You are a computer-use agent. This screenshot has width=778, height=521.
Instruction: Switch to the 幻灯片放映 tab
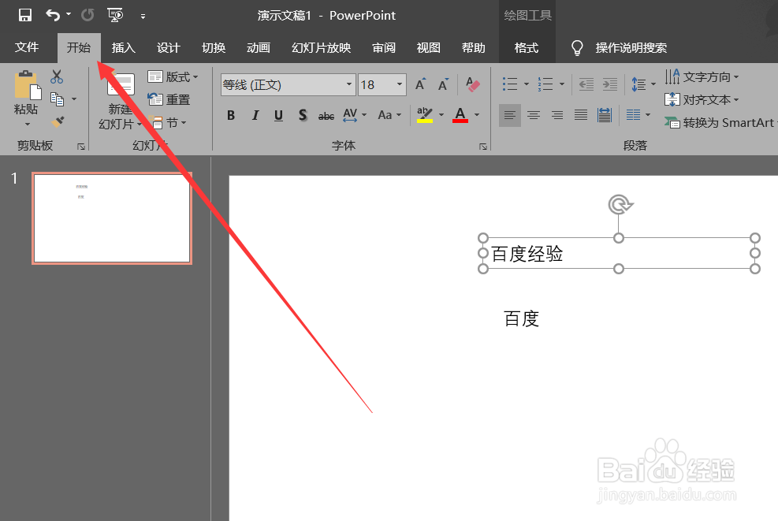(322, 47)
